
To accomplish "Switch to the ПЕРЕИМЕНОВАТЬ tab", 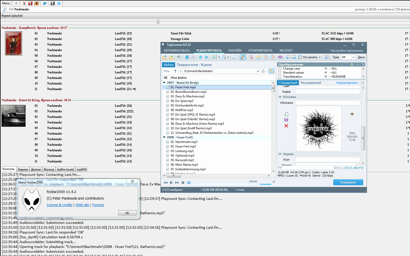I will pos(177,51).
